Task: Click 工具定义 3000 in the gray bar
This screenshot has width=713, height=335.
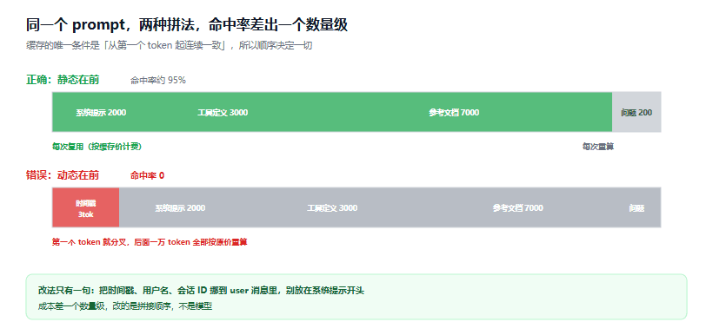Action: [332, 208]
